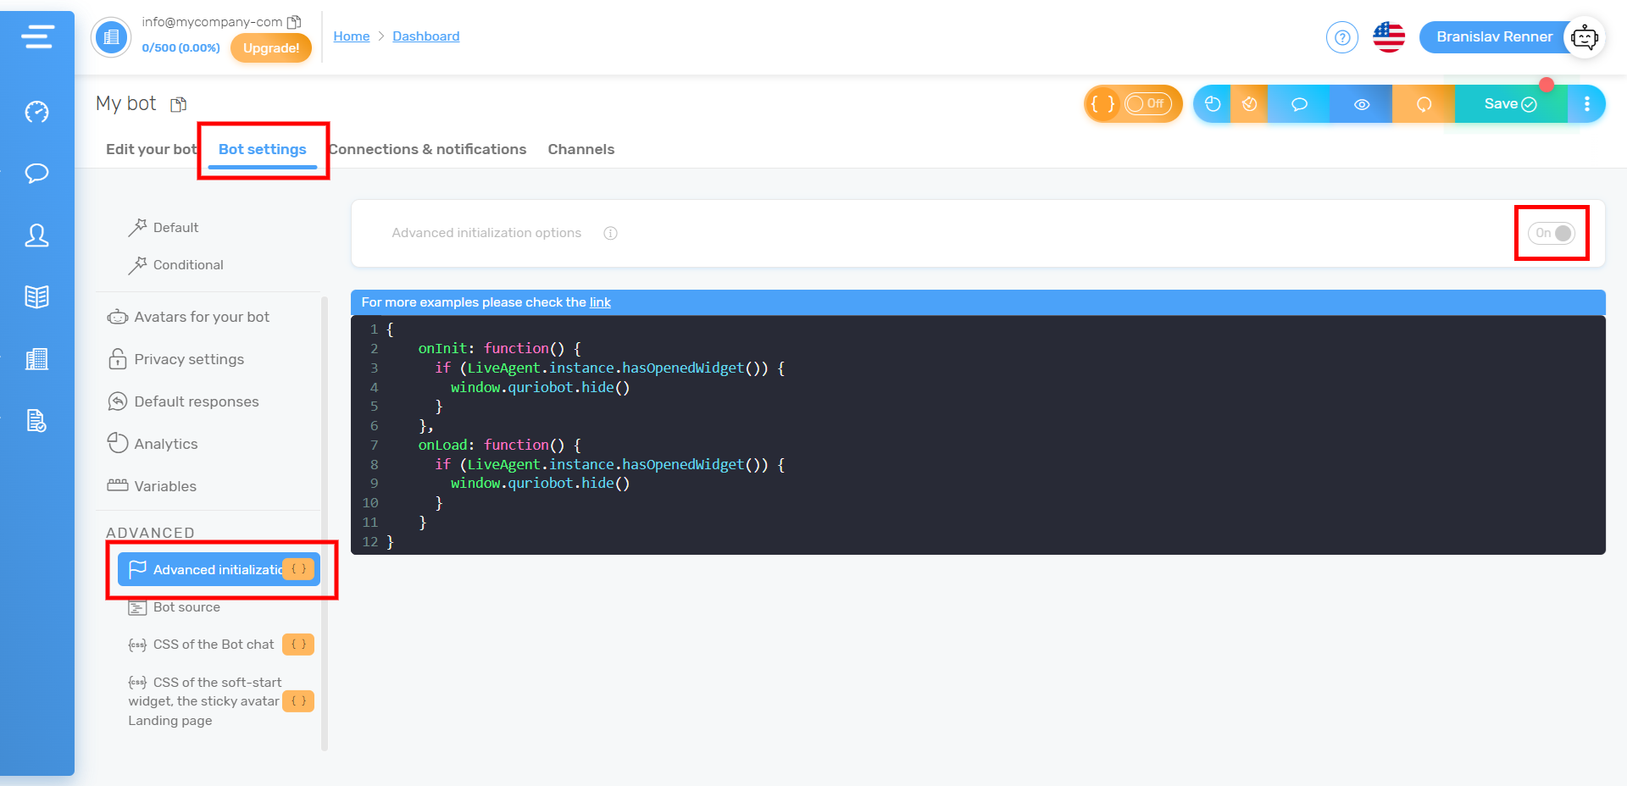The height and width of the screenshot is (786, 1627).
Task: Open the dashboard gauge icon in sidebar
Action: coord(36,112)
